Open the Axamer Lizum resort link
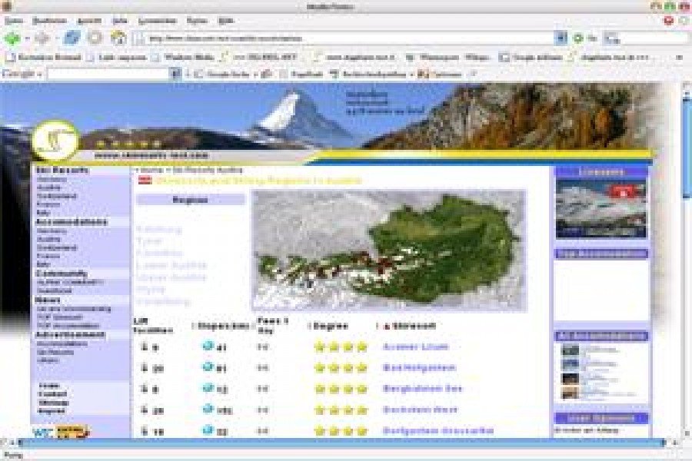Viewport: 692px width, 461px height. 415,347
